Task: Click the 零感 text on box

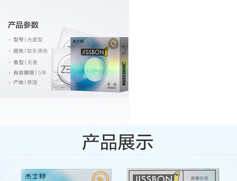Action: click(112, 84)
